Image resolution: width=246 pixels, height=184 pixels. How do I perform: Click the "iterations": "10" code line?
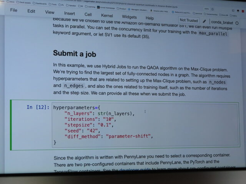coord(90,119)
